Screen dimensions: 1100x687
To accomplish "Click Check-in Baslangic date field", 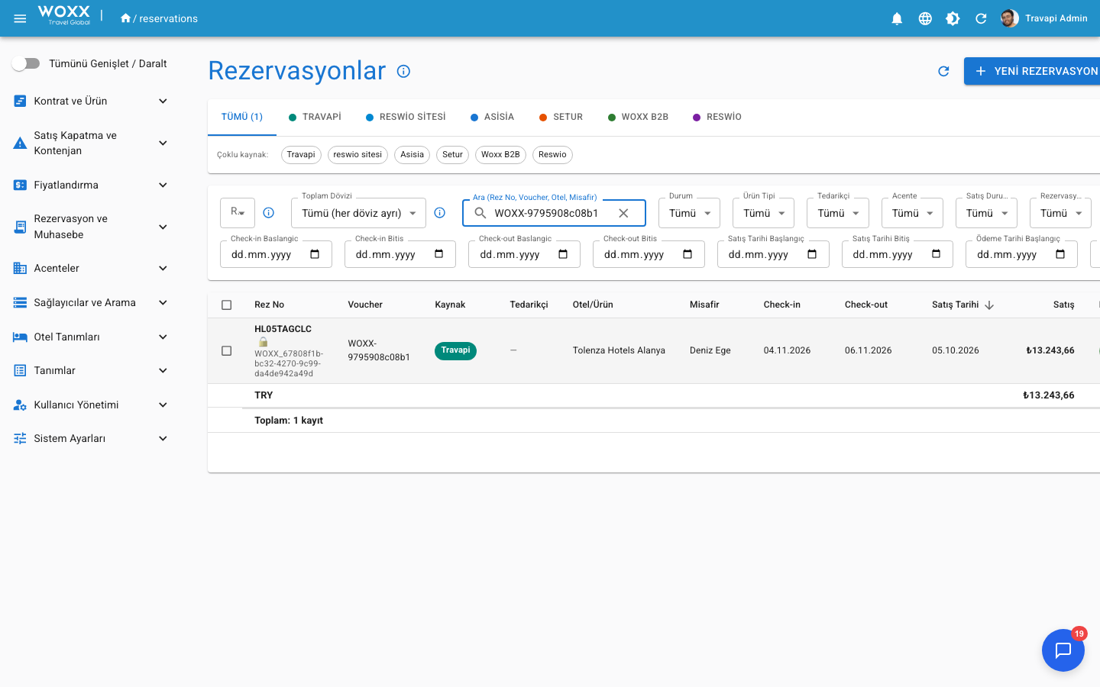I will (276, 254).
